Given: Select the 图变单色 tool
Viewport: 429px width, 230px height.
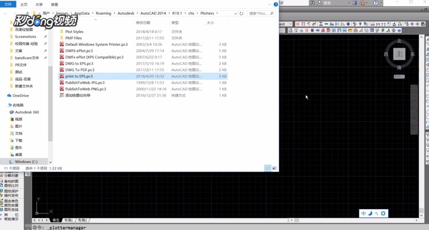Looking at the screenshot, I should 11,201.
